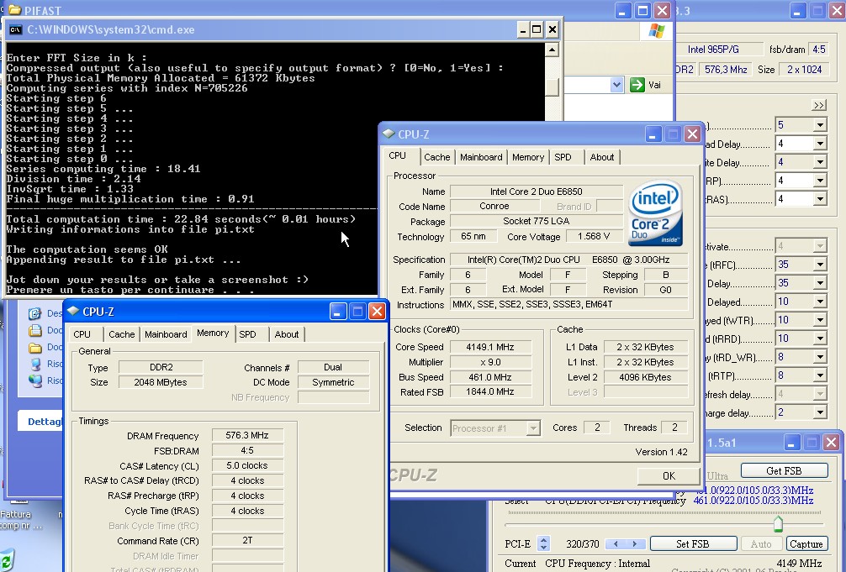This screenshot has height=572, width=846.
Task: Open the (tRTP) dropdown showing 8
Action: (x=820, y=375)
